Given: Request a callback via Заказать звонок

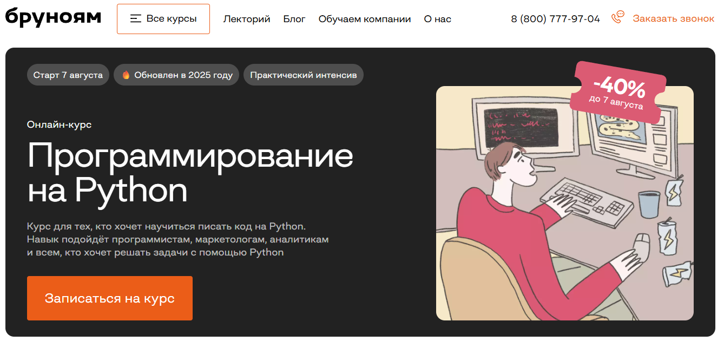Looking at the screenshot, I should pyautogui.click(x=674, y=18).
